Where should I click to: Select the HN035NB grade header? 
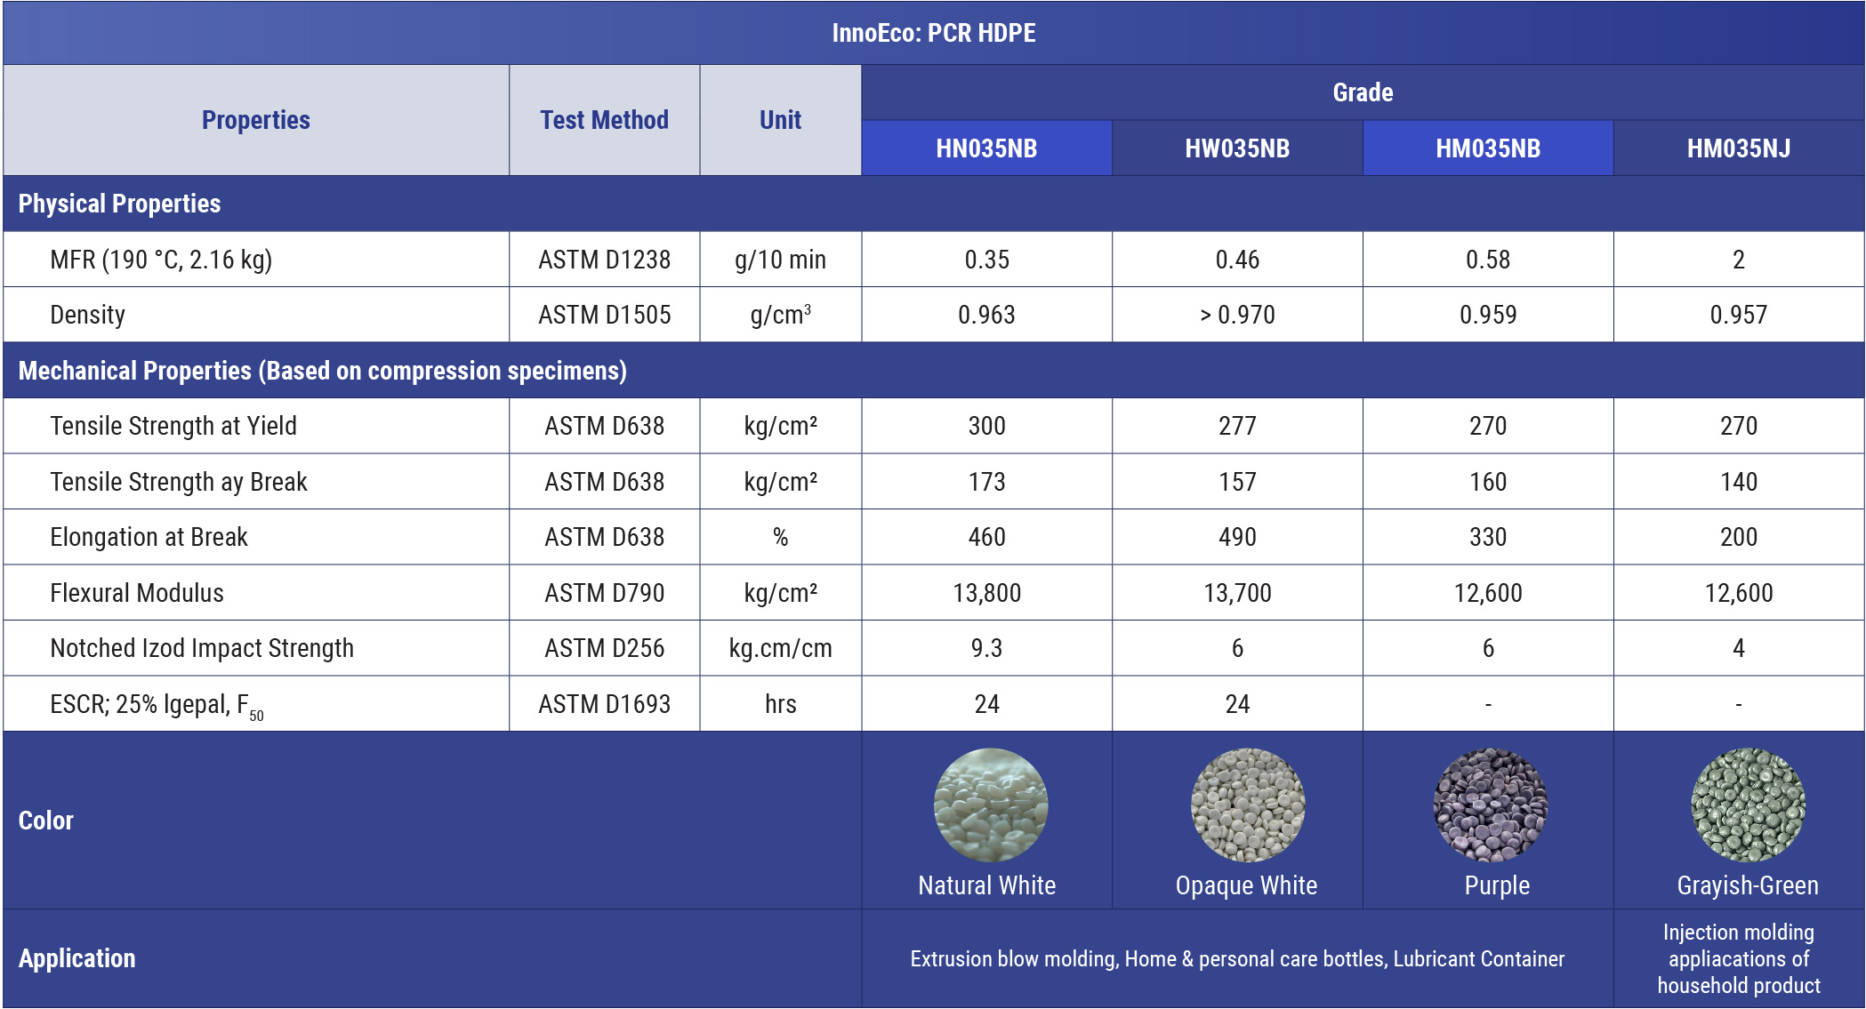click(986, 148)
